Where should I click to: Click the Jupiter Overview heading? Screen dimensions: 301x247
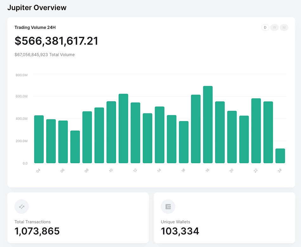(37, 8)
